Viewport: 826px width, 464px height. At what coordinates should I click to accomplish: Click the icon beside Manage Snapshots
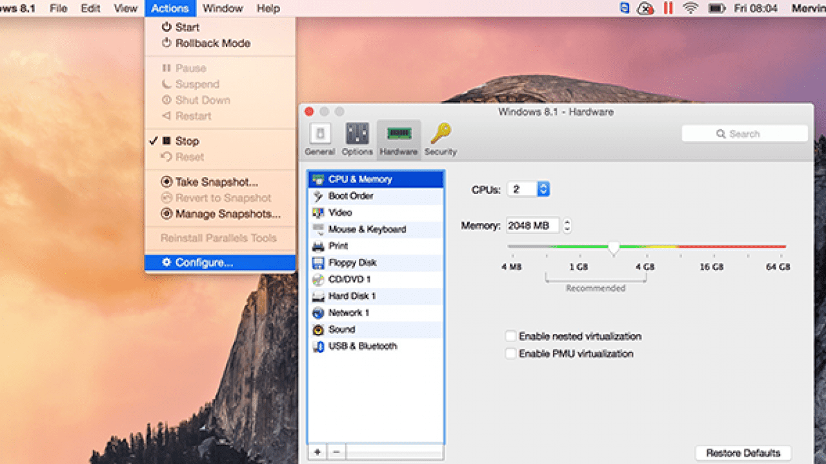[x=166, y=214]
